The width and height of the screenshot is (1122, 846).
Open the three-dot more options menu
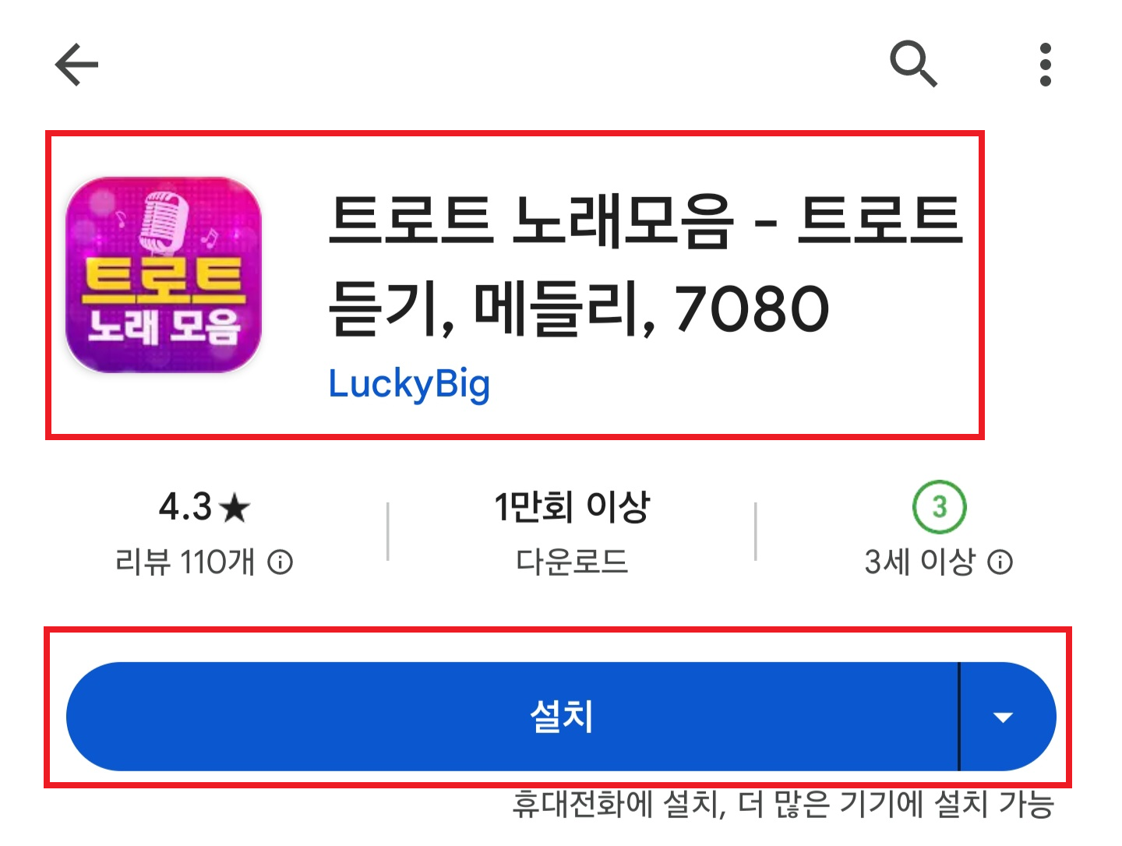(x=1046, y=65)
